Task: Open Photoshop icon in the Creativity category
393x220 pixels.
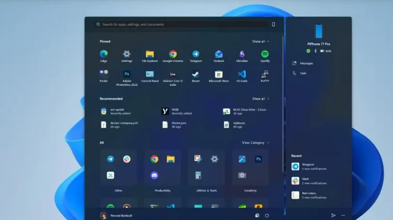Action: coord(258,159)
